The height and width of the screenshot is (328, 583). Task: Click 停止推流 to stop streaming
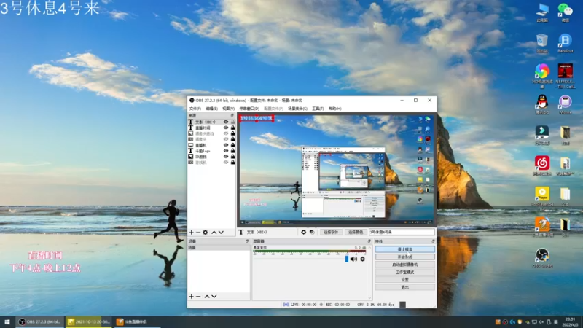pos(405,249)
